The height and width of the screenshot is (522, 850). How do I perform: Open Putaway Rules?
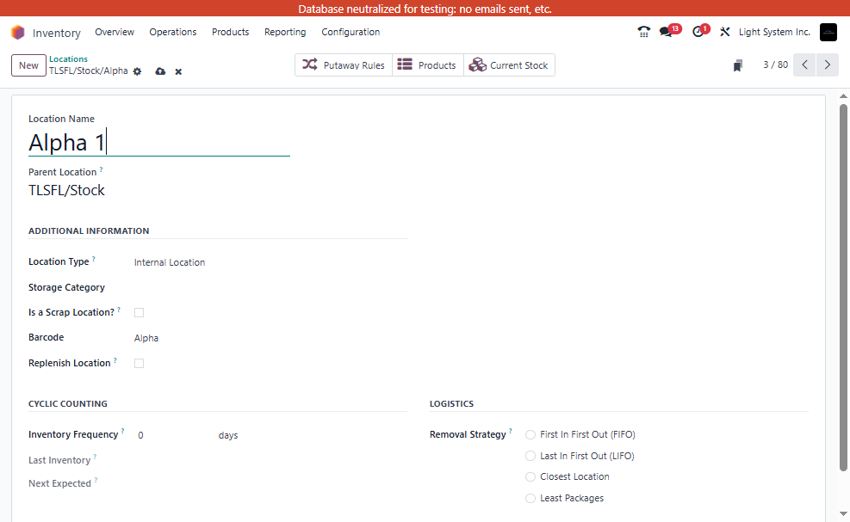click(344, 65)
